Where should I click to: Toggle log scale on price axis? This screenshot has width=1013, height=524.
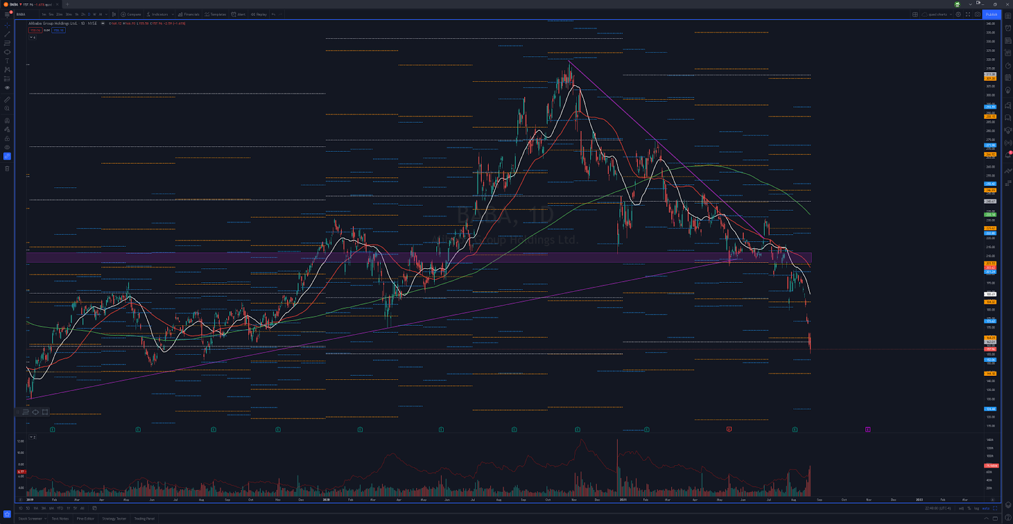point(976,508)
